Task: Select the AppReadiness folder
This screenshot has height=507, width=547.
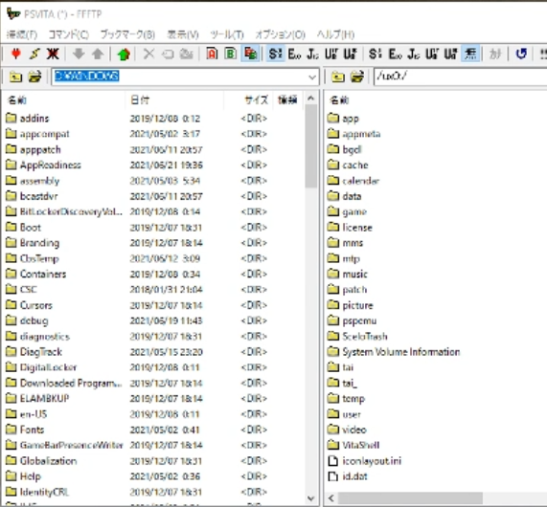Action: click(44, 165)
